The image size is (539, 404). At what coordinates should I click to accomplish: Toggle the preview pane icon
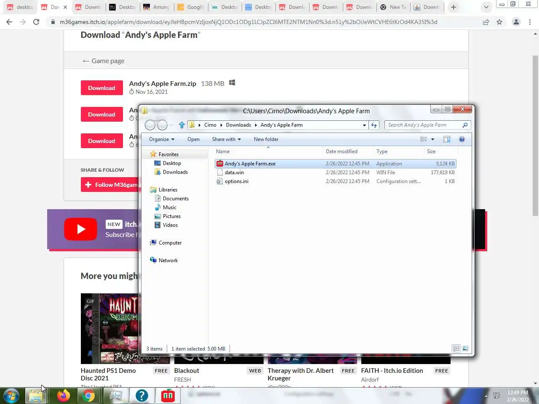point(447,139)
